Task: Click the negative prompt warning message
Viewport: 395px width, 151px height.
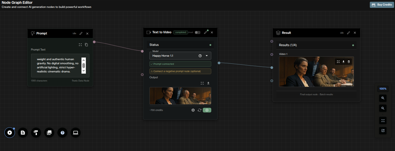Action: (180, 71)
